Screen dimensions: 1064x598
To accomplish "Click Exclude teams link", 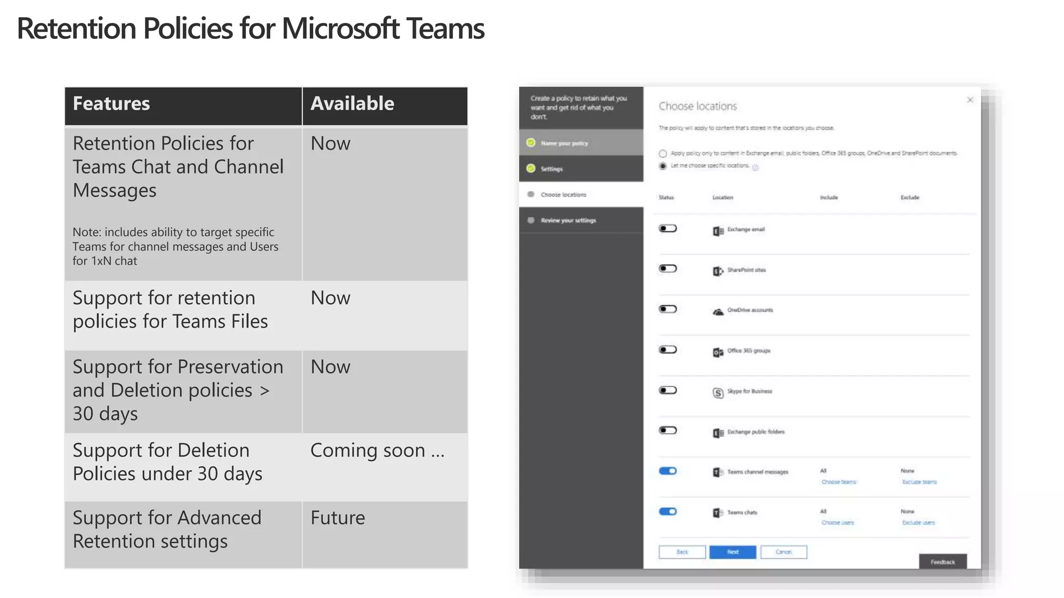I will point(919,482).
